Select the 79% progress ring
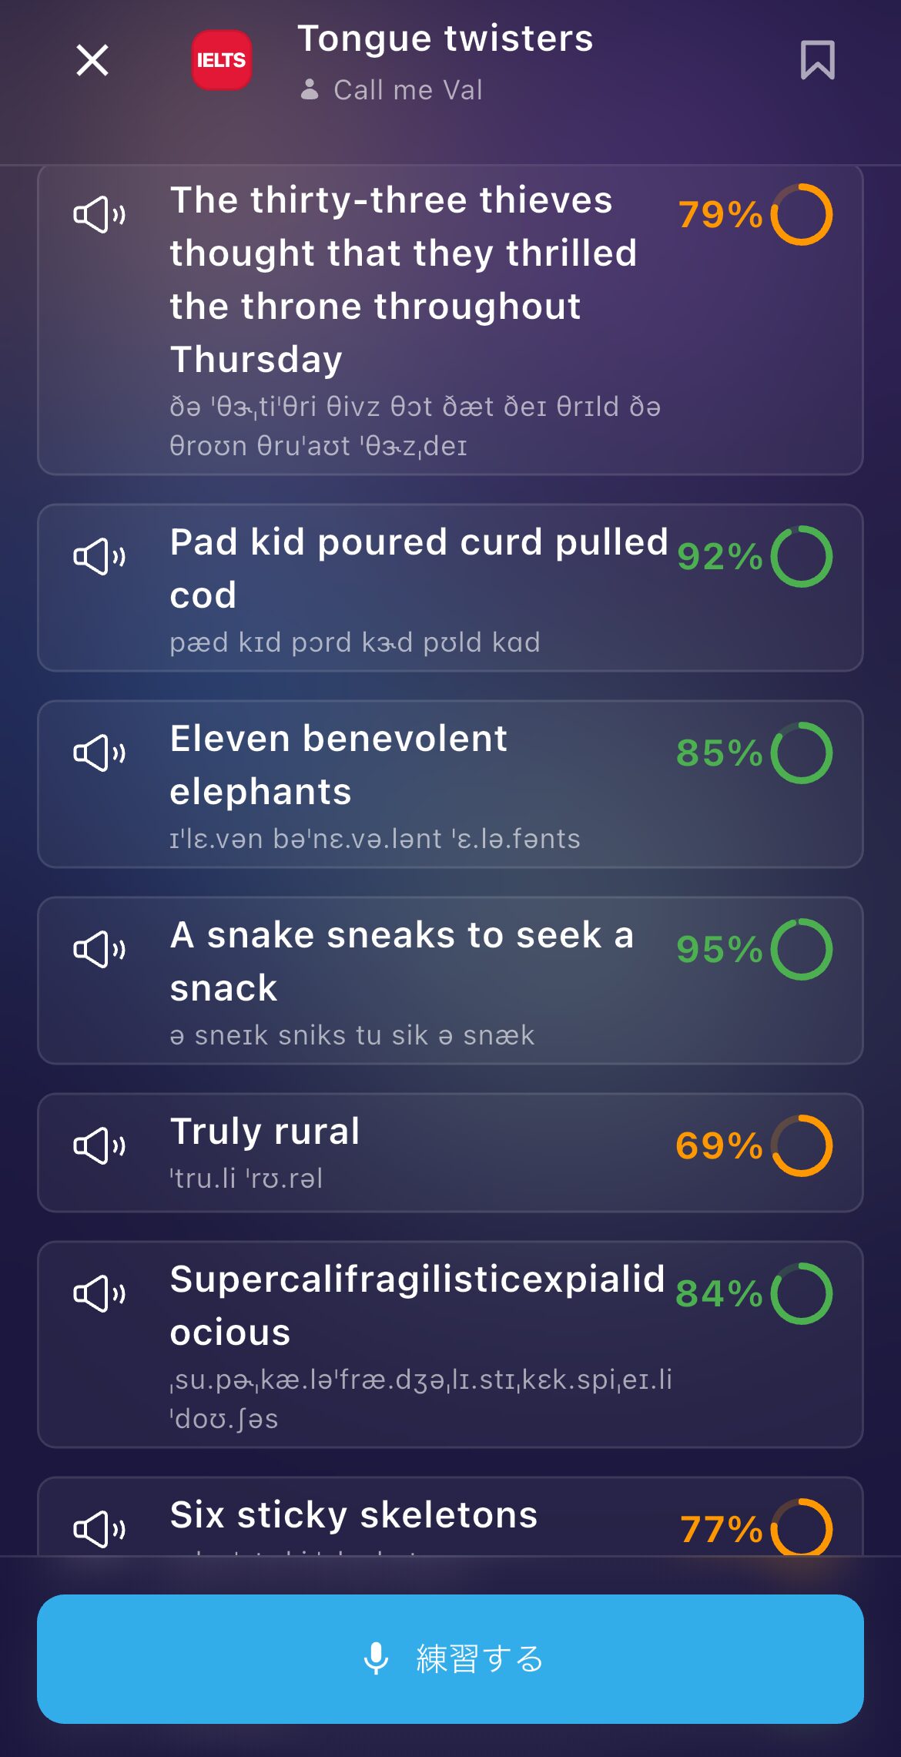The width and height of the screenshot is (901, 1757). pos(802,214)
